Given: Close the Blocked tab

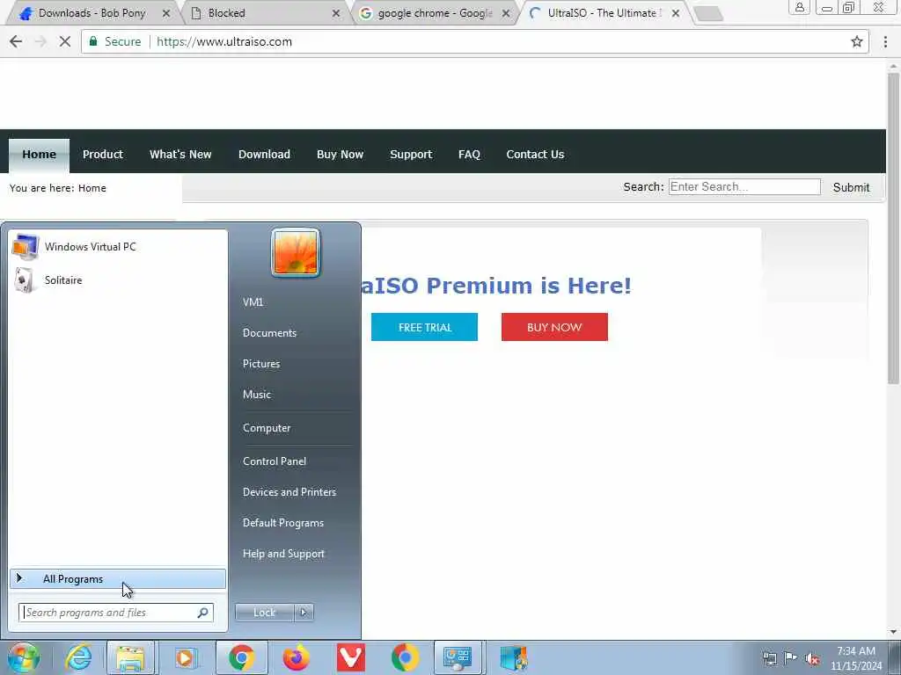Looking at the screenshot, I should click(336, 13).
